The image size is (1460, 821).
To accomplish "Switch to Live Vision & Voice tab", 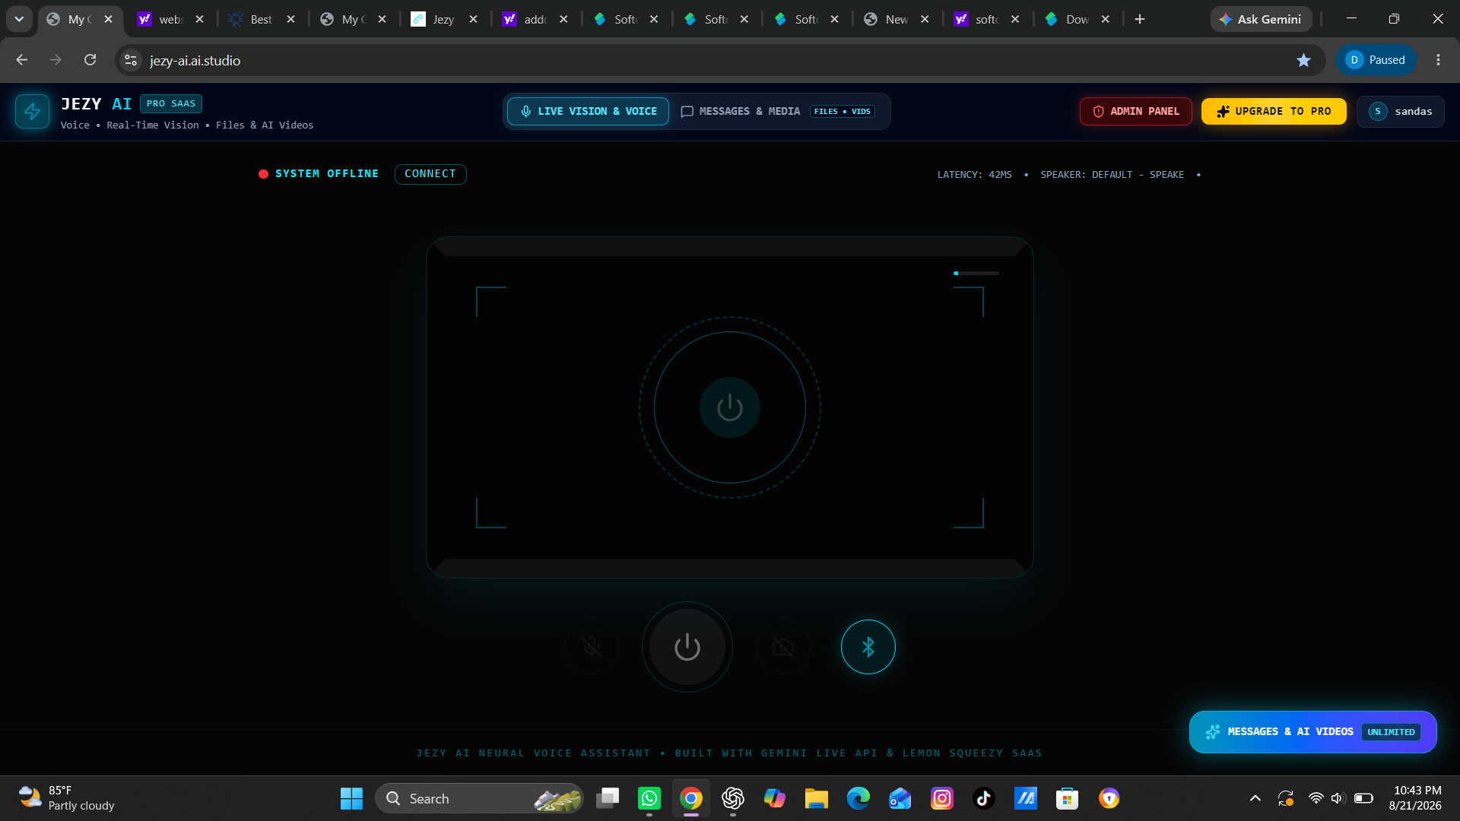I will click(x=589, y=111).
